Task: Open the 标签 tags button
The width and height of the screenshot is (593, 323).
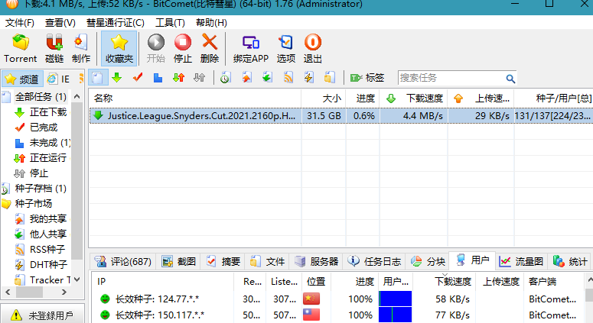Action: tap(367, 78)
